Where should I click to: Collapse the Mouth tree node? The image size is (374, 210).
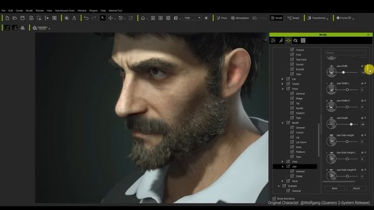(283, 123)
